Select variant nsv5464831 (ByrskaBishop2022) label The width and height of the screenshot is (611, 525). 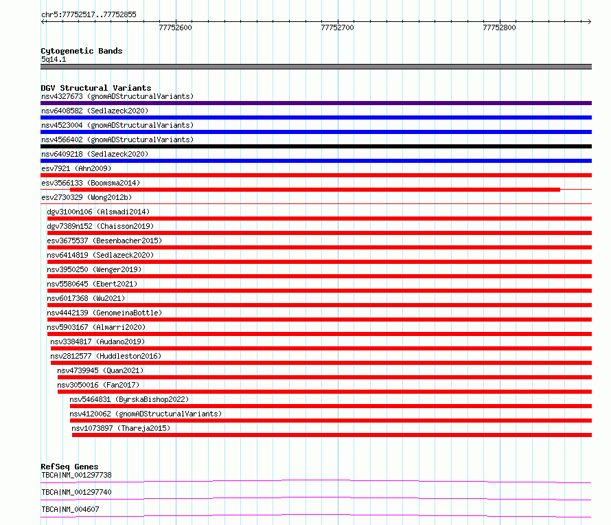(129, 399)
